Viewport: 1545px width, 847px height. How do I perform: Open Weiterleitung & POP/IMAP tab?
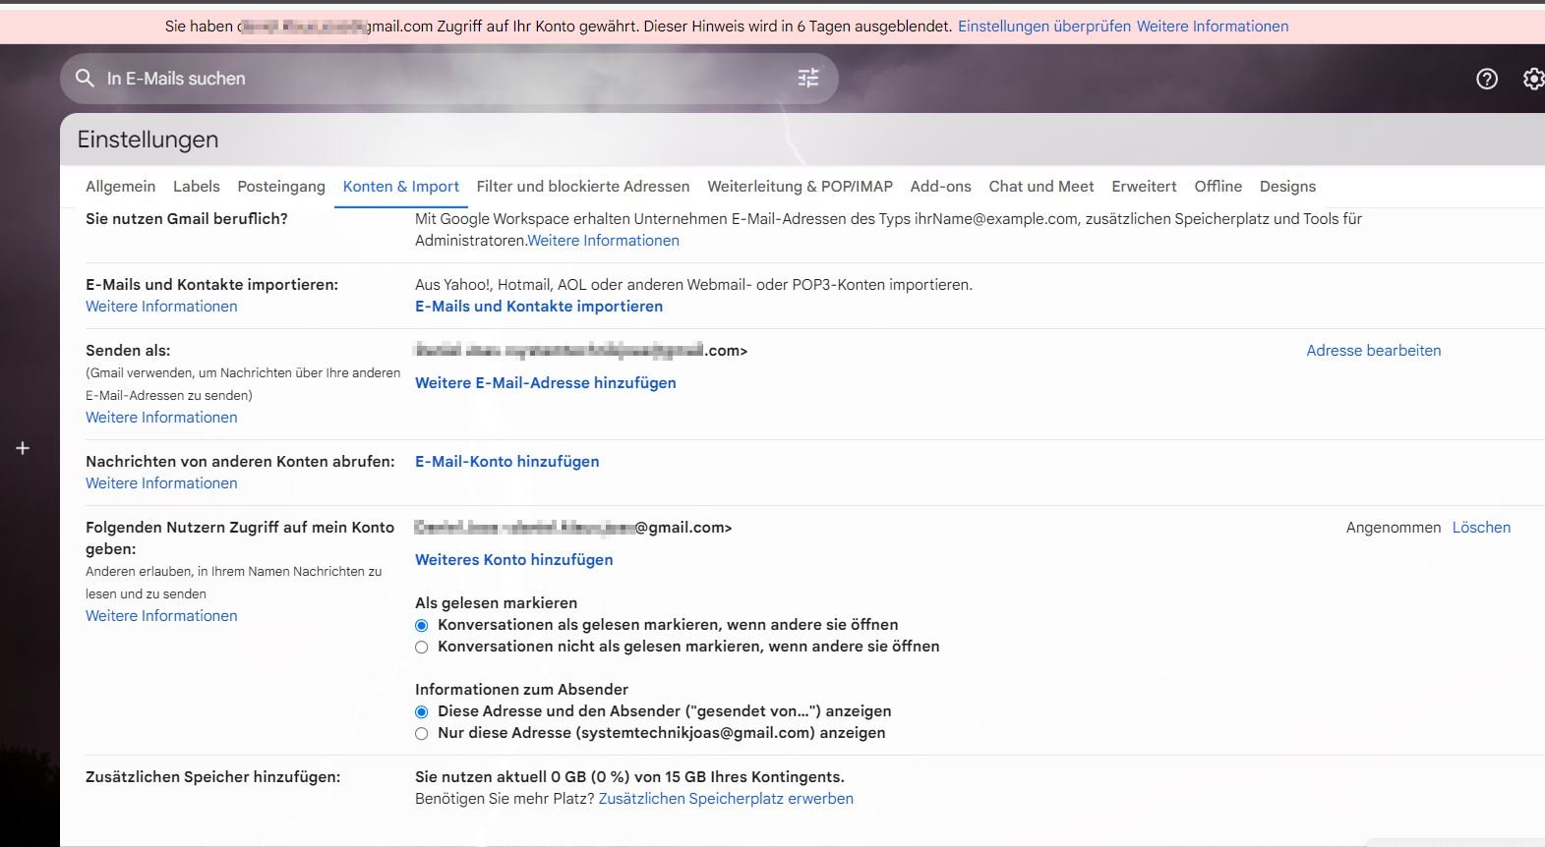[x=800, y=187]
